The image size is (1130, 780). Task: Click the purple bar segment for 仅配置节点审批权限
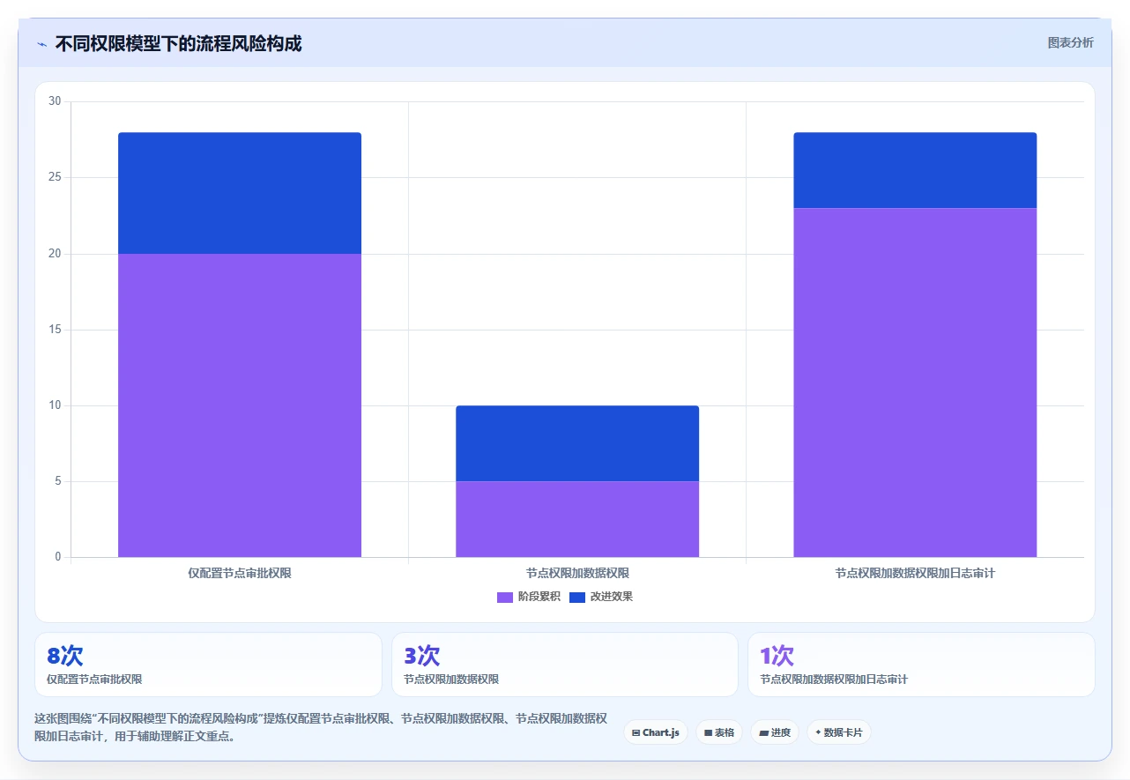point(240,405)
